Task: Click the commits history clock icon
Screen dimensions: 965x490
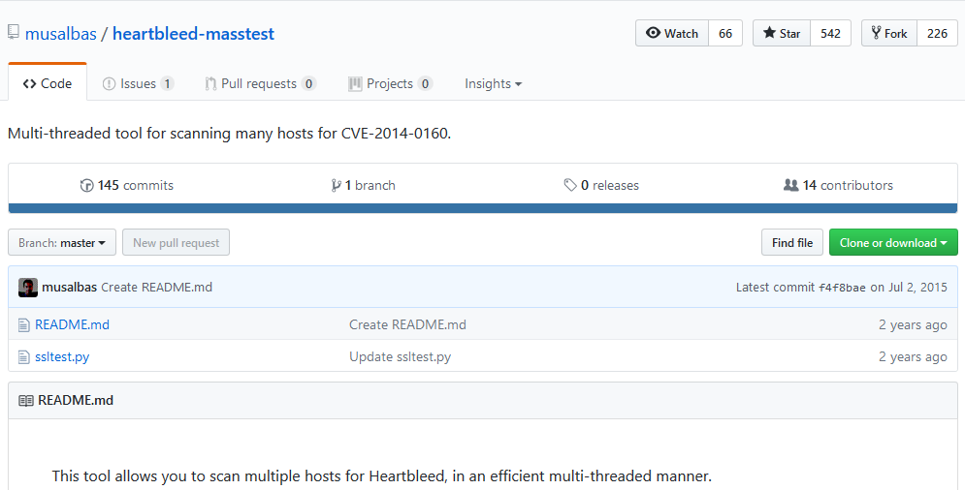Action: tap(86, 185)
